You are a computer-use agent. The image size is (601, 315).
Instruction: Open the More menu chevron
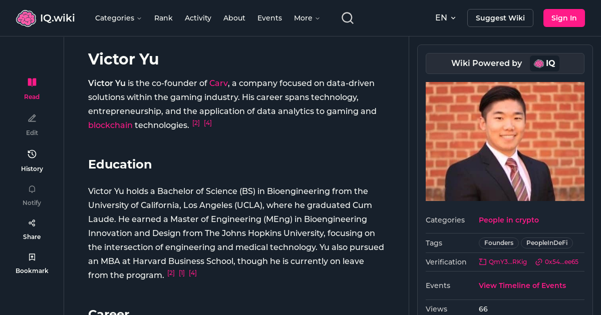(307, 17)
